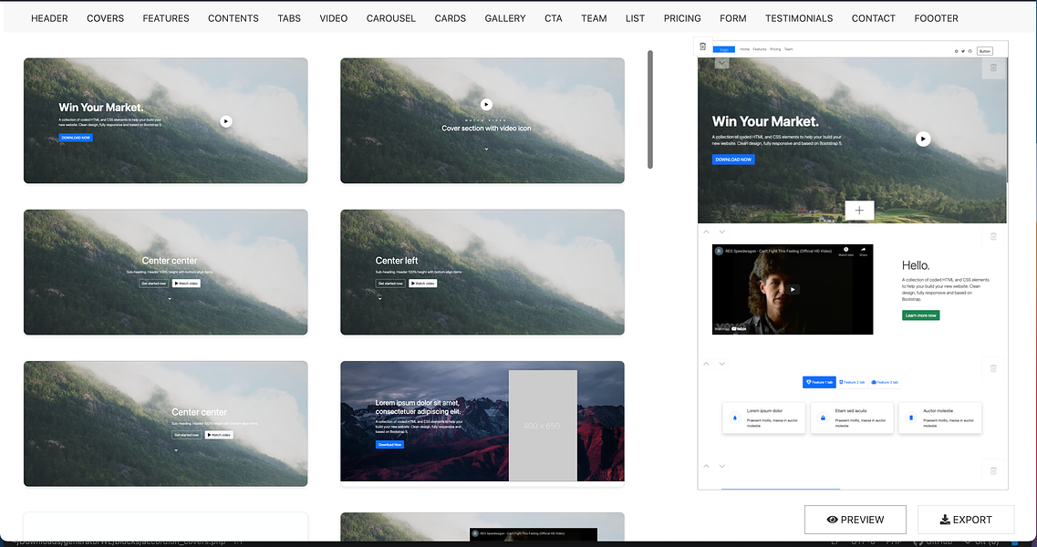Choose the Center left cover block
1037x547 pixels.
pyautogui.click(x=482, y=272)
